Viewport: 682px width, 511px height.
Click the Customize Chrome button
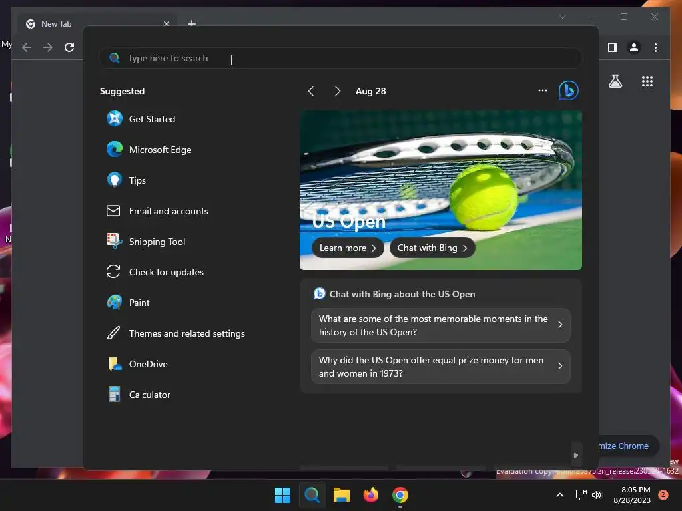(x=627, y=446)
